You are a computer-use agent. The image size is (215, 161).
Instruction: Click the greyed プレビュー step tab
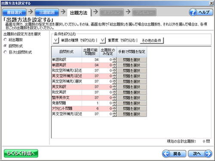click(x=144, y=12)
